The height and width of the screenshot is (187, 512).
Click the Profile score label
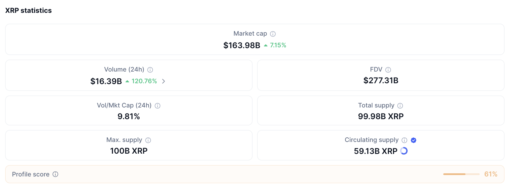click(x=31, y=174)
